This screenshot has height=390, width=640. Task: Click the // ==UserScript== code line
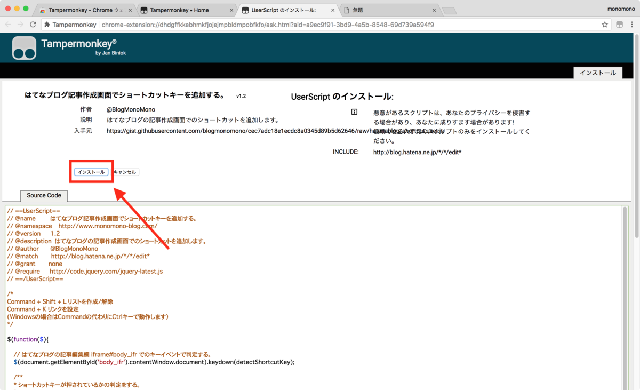pyautogui.click(x=34, y=211)
